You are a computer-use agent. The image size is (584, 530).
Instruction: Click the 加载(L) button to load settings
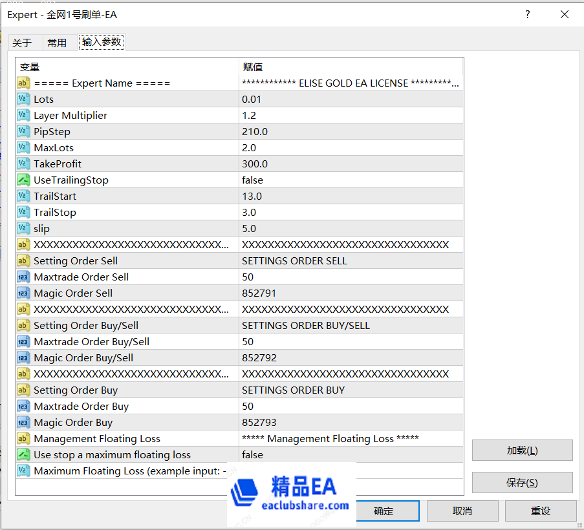click(x=522, y=450)
